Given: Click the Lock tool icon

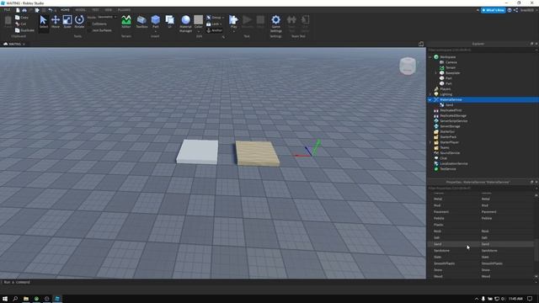Looking at the screenshot, I should click(209, 24).
